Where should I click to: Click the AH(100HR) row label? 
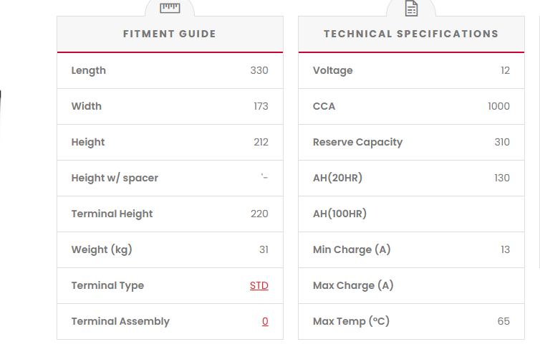click(340, 214)
